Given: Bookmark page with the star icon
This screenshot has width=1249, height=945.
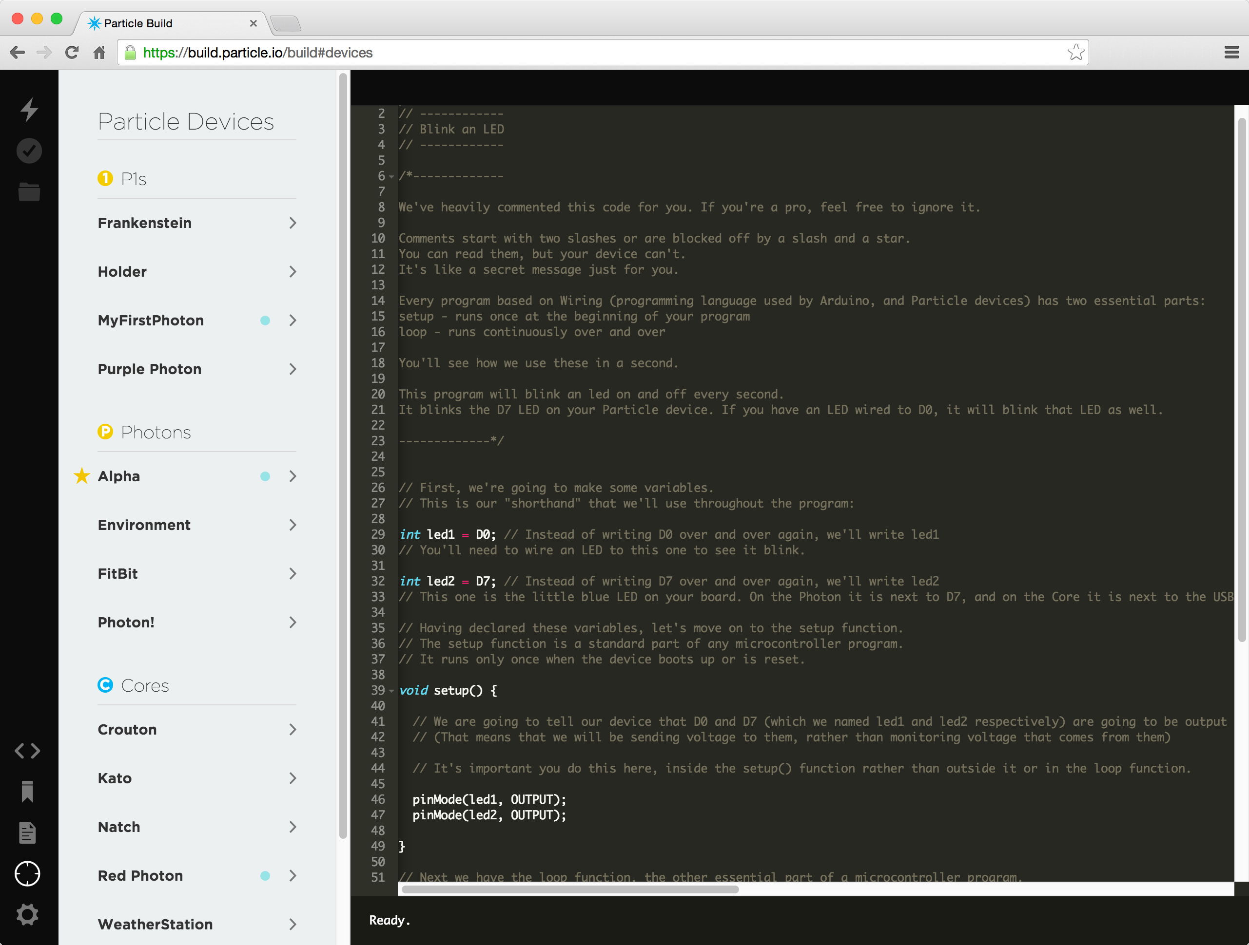Looking at the screenshot, I should (1075, 52).
